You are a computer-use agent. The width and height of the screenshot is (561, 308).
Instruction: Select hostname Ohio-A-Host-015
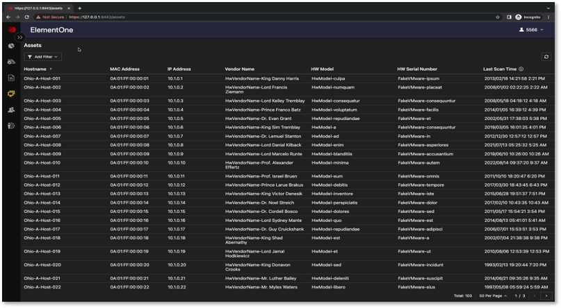click(x=42, y=212)
